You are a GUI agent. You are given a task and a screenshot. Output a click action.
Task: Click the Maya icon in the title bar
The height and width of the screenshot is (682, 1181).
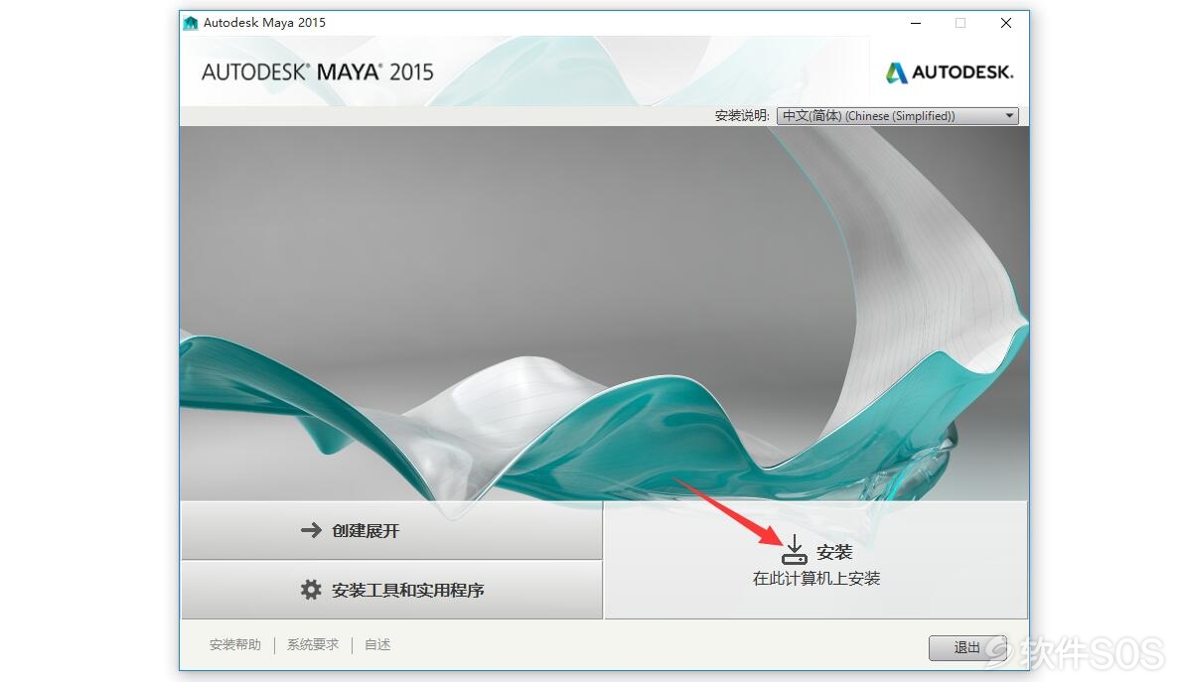coord(191,23)
